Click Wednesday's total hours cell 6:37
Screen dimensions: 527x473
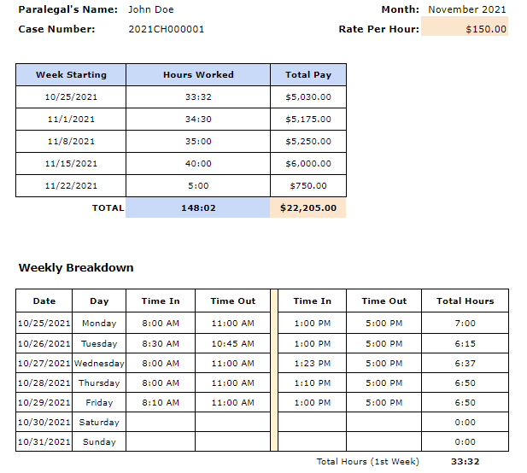[x=466, y=363]
